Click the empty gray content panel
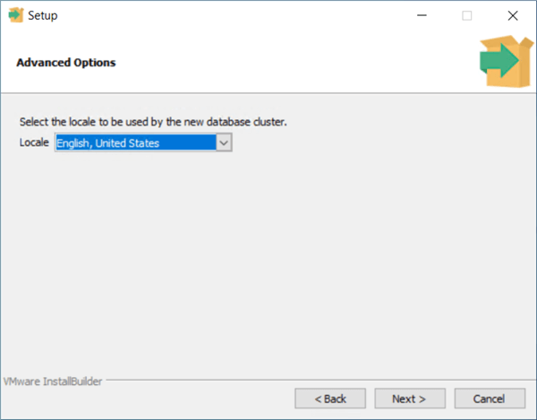537x420 pixels. (x=268, y=269)
